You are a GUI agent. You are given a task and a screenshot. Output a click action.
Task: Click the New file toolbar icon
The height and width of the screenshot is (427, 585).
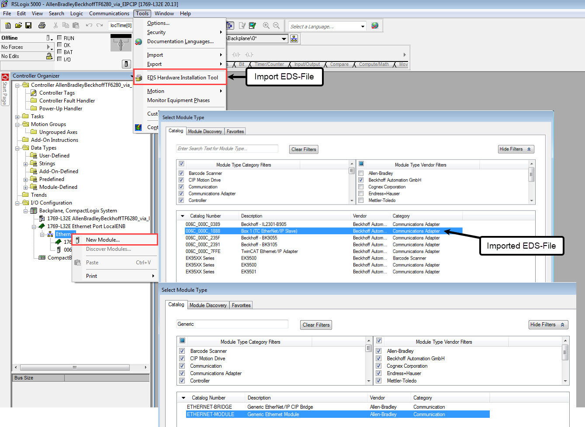pyautogui.click(x=8, y=25)
